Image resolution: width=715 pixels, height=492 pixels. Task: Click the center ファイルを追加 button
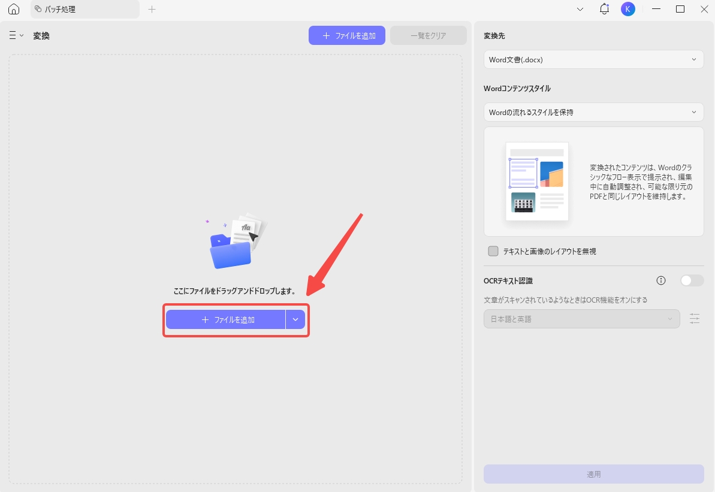tap(226, 319)
